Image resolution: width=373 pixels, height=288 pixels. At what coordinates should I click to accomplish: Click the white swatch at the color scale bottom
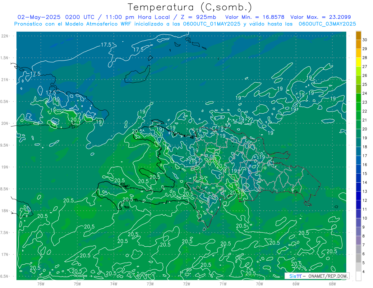(x=358, y=276)
